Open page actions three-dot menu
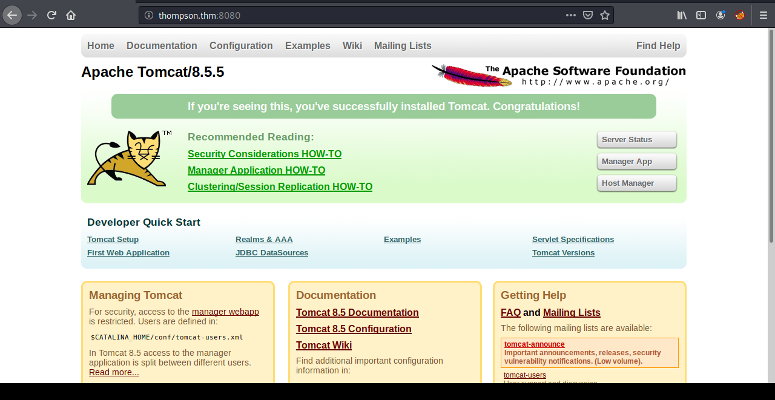This screenshot has height=400, width=775. [571, 15]
